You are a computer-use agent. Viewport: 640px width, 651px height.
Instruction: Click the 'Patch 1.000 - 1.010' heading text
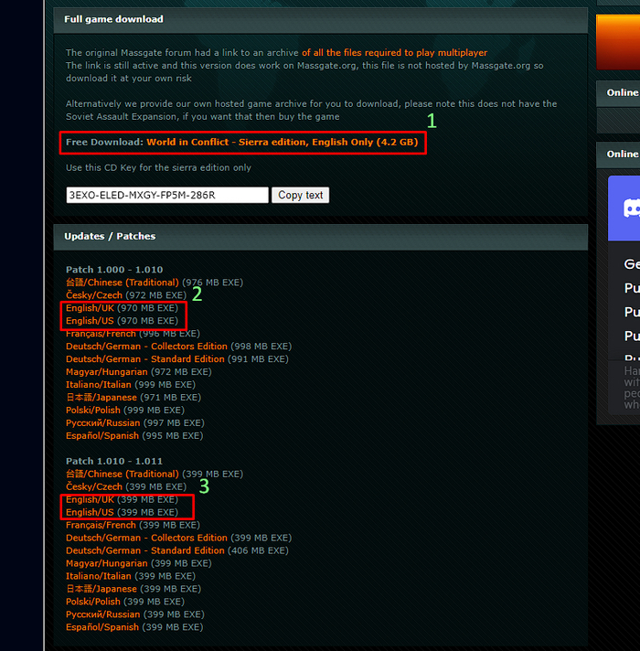tap(114, 270)
